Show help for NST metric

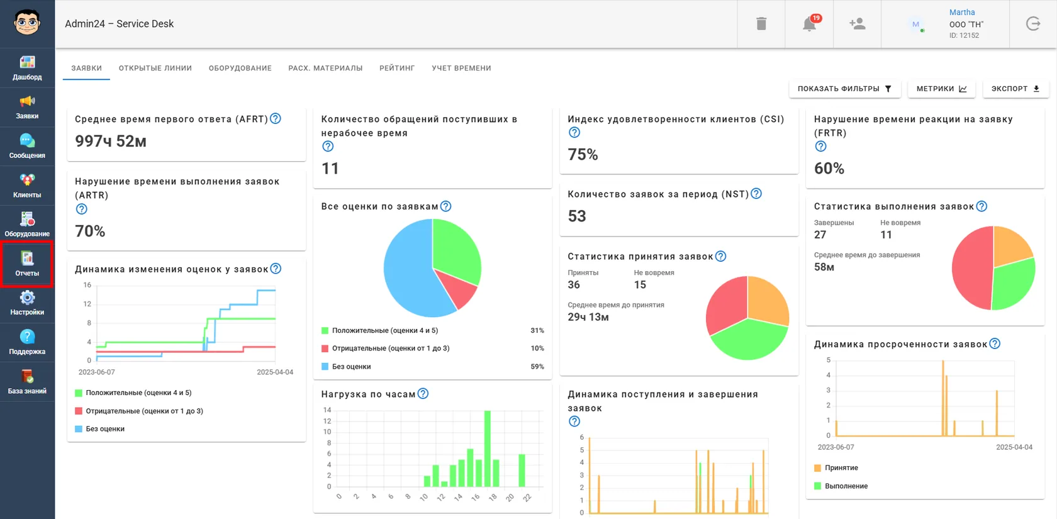click(x=757, y=193)
